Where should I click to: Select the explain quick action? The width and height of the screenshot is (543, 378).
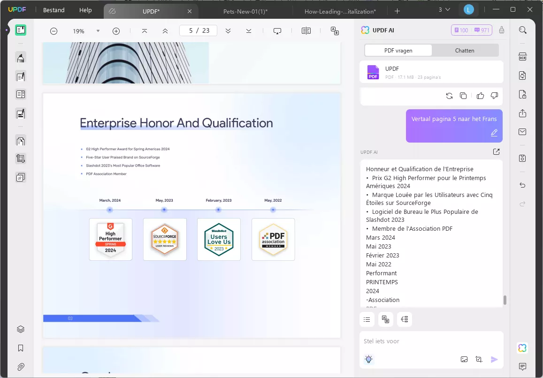coord(405,319)
